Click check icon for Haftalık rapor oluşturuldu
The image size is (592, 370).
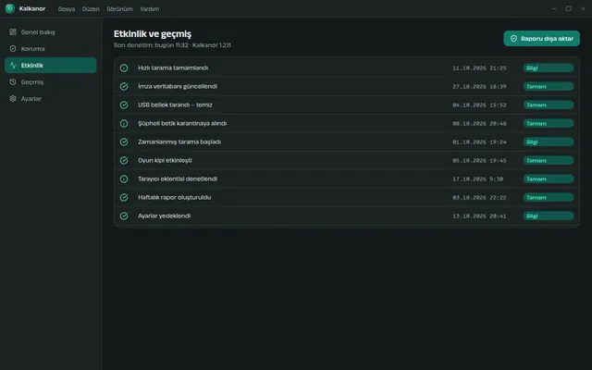pos(124,197)
